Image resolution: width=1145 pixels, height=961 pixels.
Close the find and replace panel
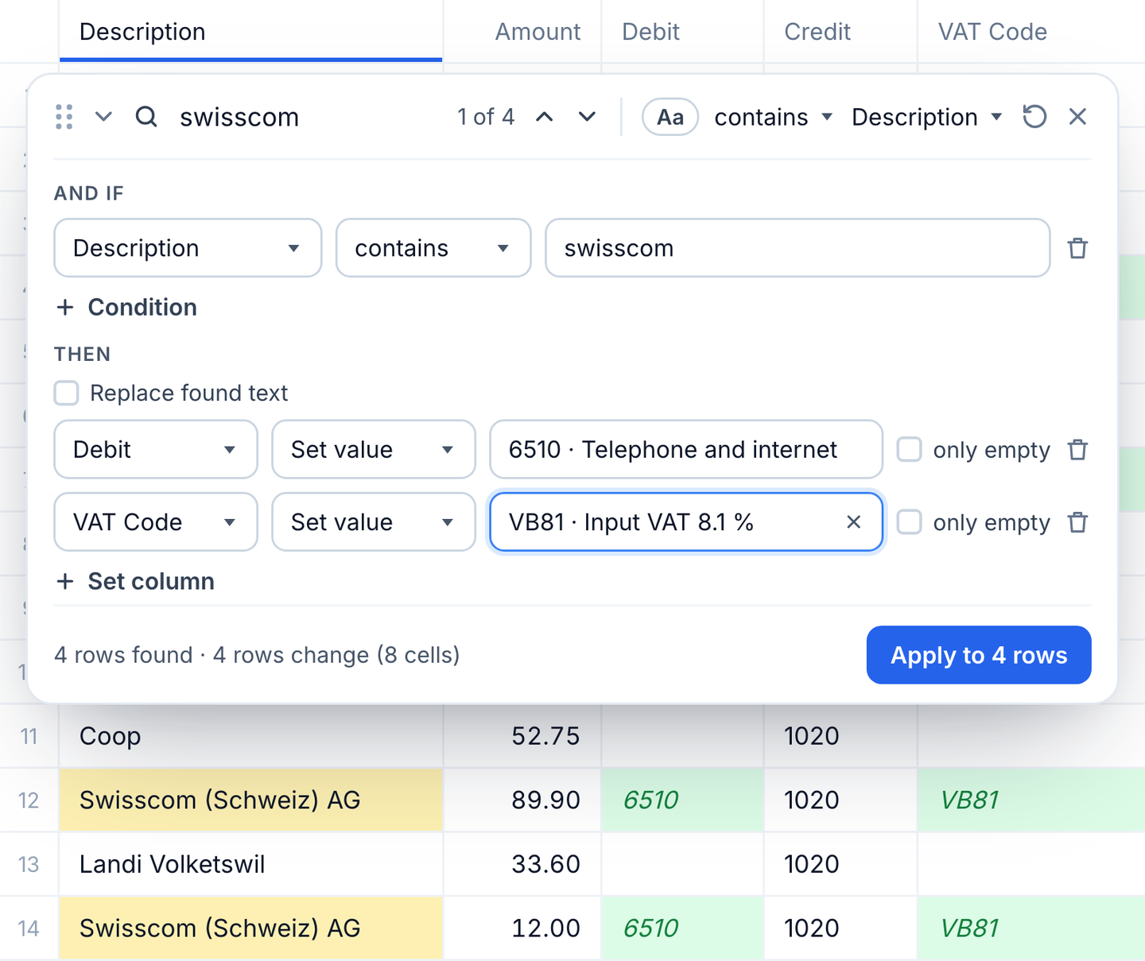pos(1077,117)
